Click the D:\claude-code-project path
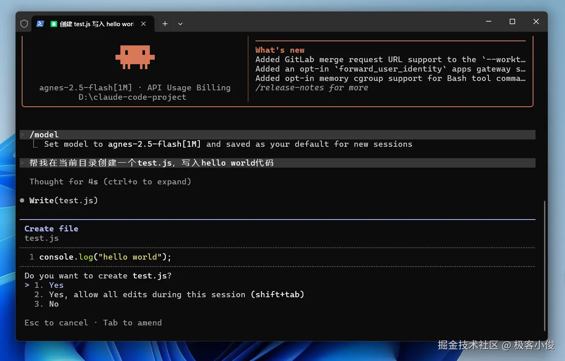The width and height of the screenshot is (565, 361). (132, 97)
